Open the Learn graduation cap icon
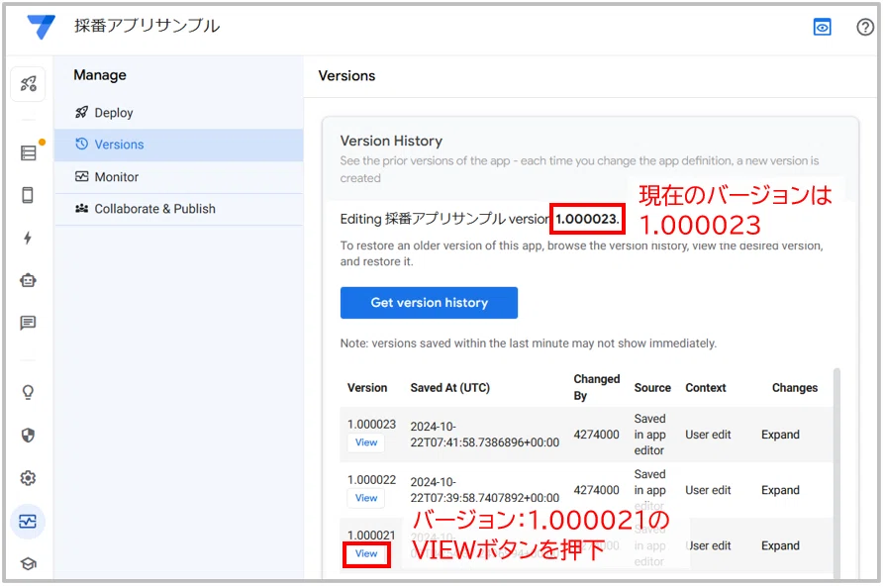This screenshot has width=885, height=587. (29, 563)
